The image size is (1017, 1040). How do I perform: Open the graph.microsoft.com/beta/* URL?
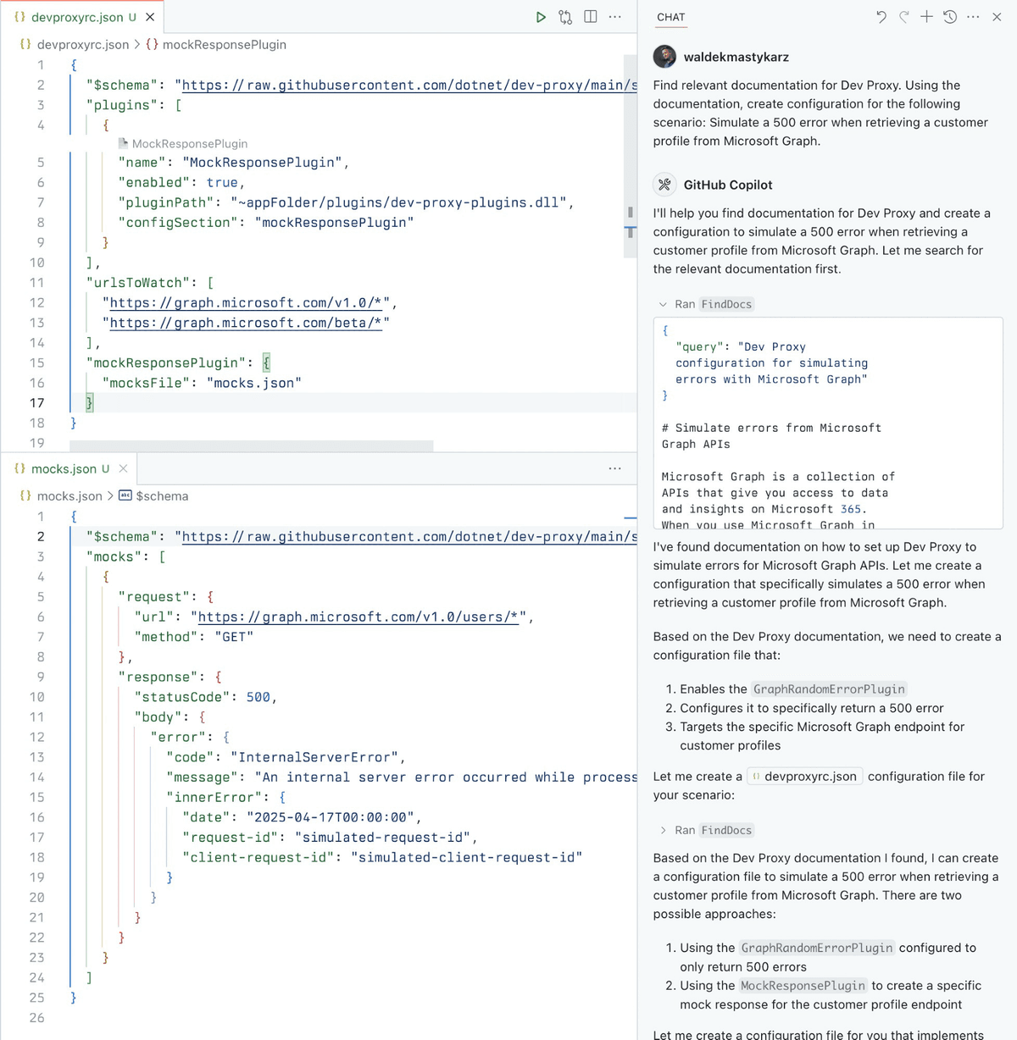(x=246, y=323)
